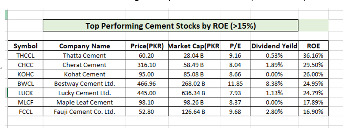Select the Symbol column header cell
The width and height of the screenshot is (348, 135).
(x=26, y=46)
